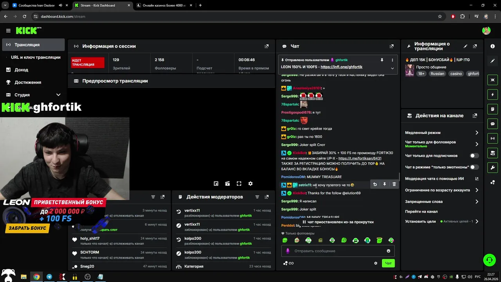Image resolution: width=501 pixels, height=282 pixels.
Task: Click the wrench tool in right rail
Action: point(492,168)
